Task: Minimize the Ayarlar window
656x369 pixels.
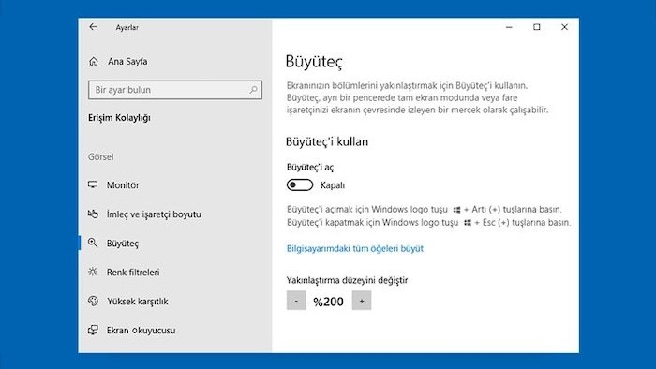Action: (x=509, y=27)
